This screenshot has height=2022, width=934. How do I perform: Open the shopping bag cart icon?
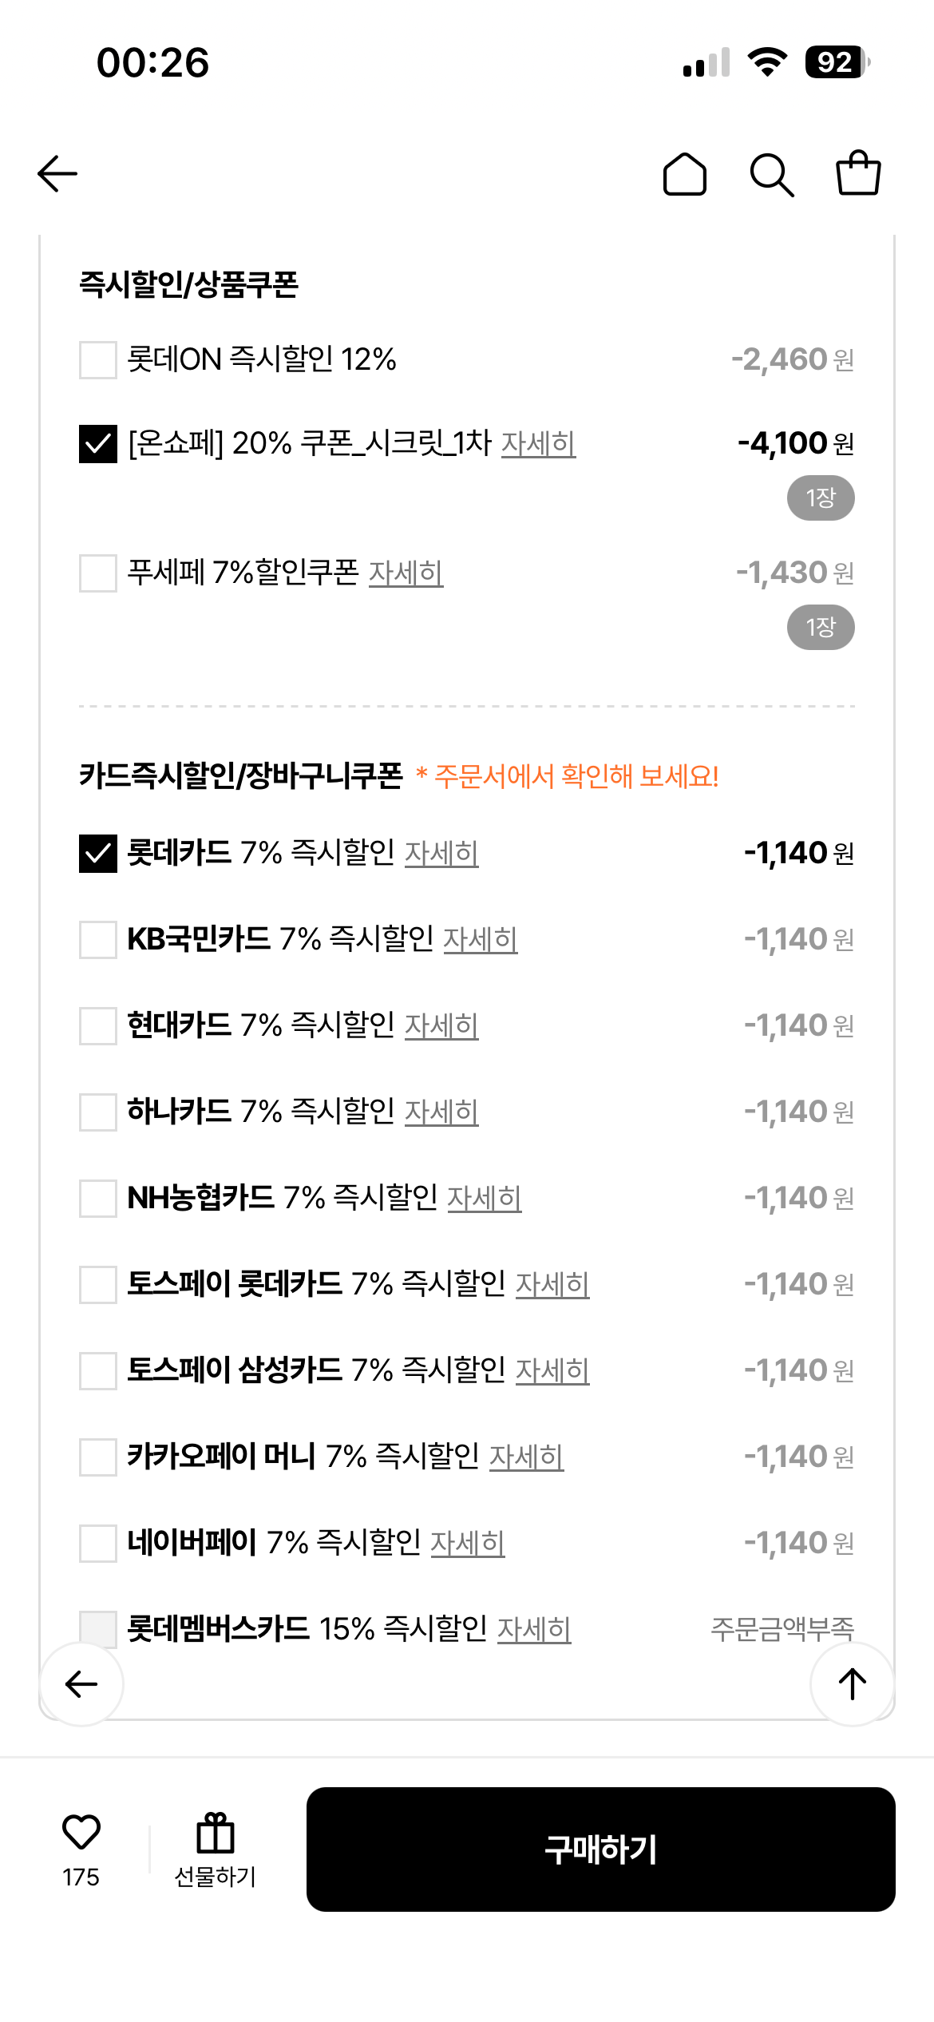click(858, 172)
